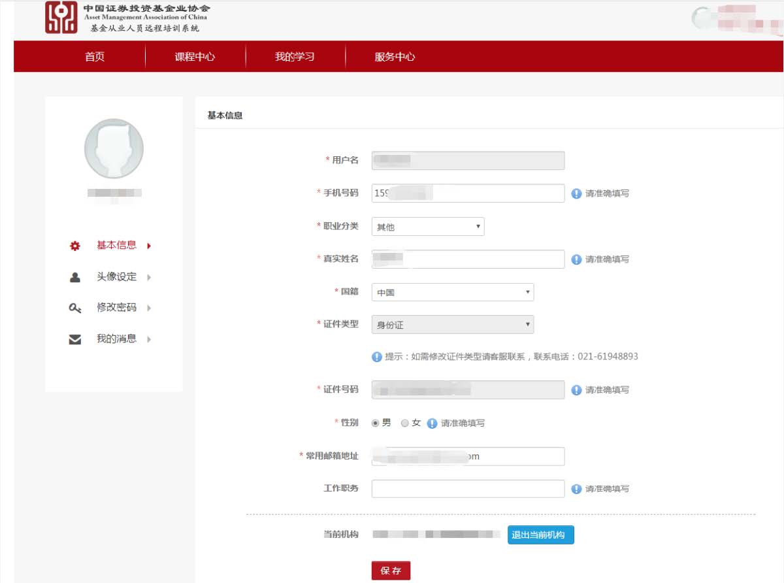784x583 pixels.
Task: Click the blue 退出当前机构 button
Action: tap(540, 535)
